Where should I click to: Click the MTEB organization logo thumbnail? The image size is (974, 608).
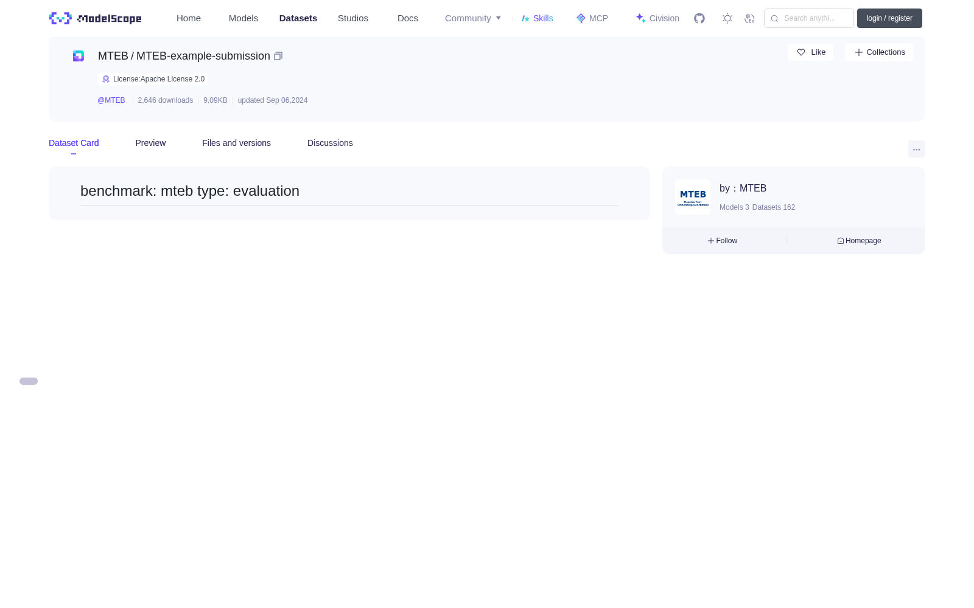(x=693, y=197)
